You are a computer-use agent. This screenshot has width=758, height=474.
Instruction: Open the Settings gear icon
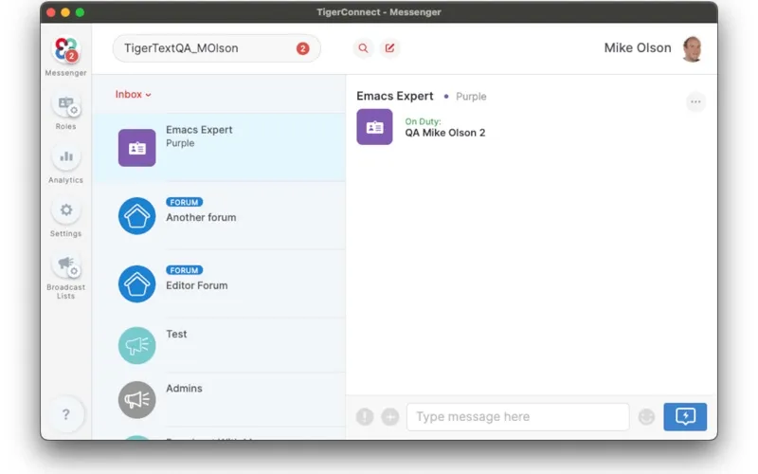(x=65, y=210)
